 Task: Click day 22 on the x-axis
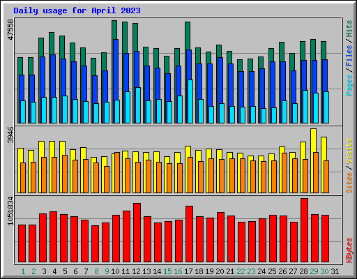point(241,271)
